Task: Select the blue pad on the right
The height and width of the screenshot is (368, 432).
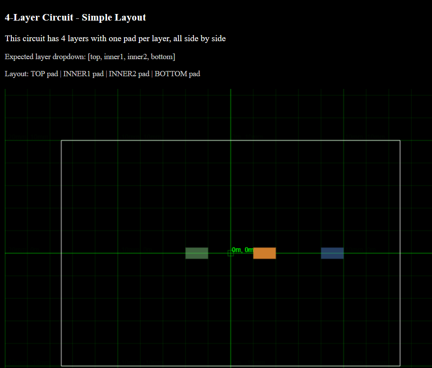Action: pyautogui.click(x=332, y=253)
